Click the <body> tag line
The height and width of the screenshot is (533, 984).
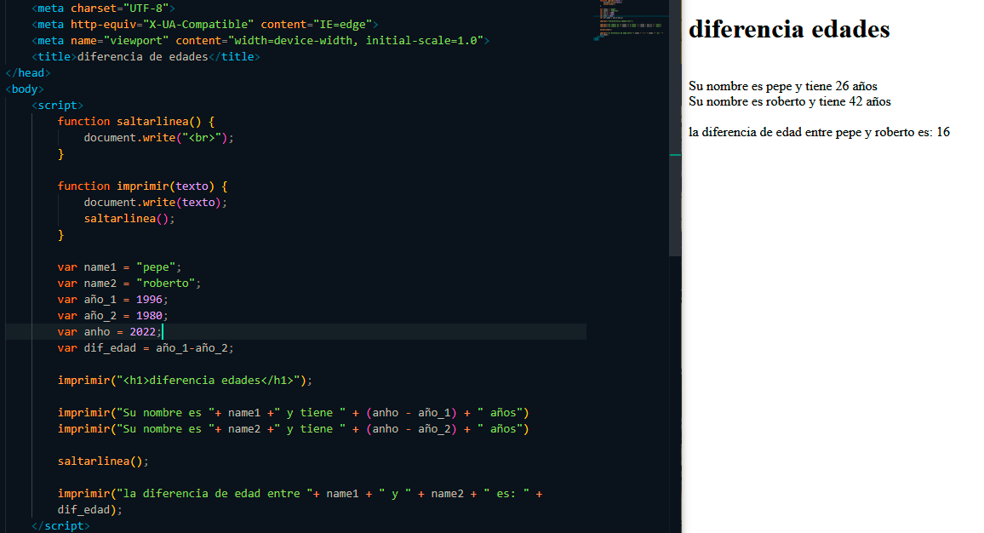[25, 89]
